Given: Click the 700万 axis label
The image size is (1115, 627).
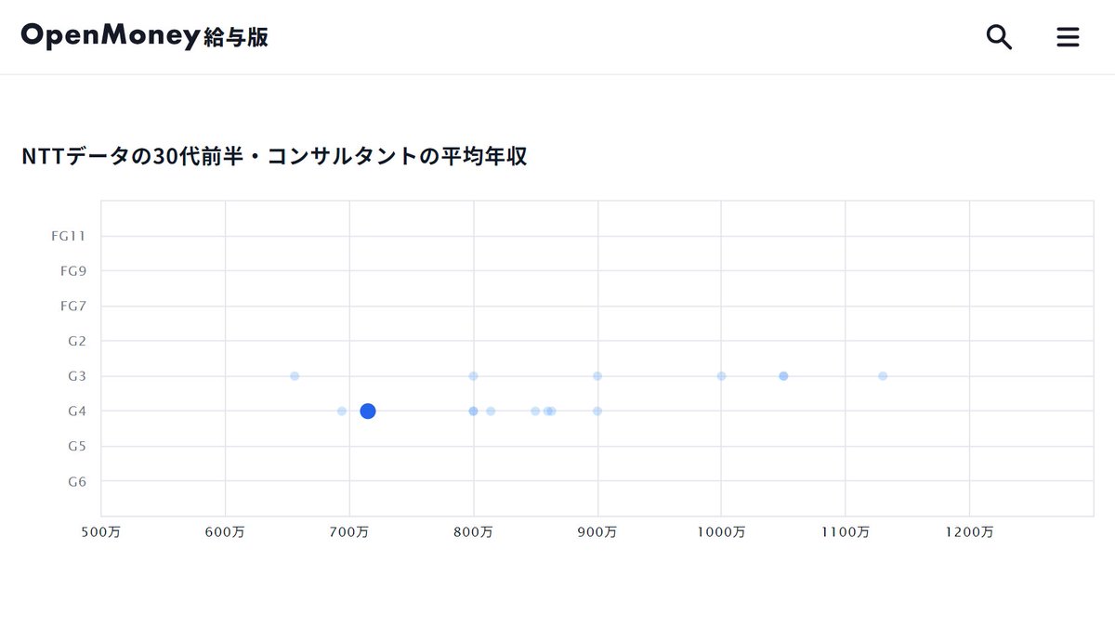Looking at the screenshot, I should 349,532.
